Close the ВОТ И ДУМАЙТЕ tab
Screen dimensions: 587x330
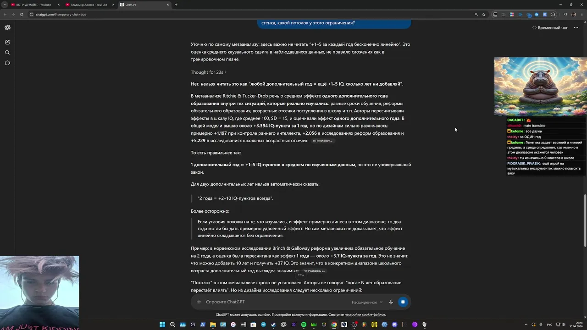(x=58, y=5)
